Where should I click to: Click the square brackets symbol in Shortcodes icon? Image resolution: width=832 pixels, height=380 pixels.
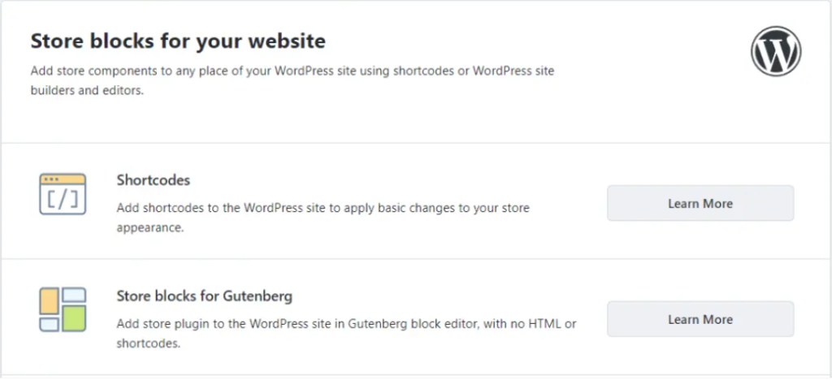[63, 200]
